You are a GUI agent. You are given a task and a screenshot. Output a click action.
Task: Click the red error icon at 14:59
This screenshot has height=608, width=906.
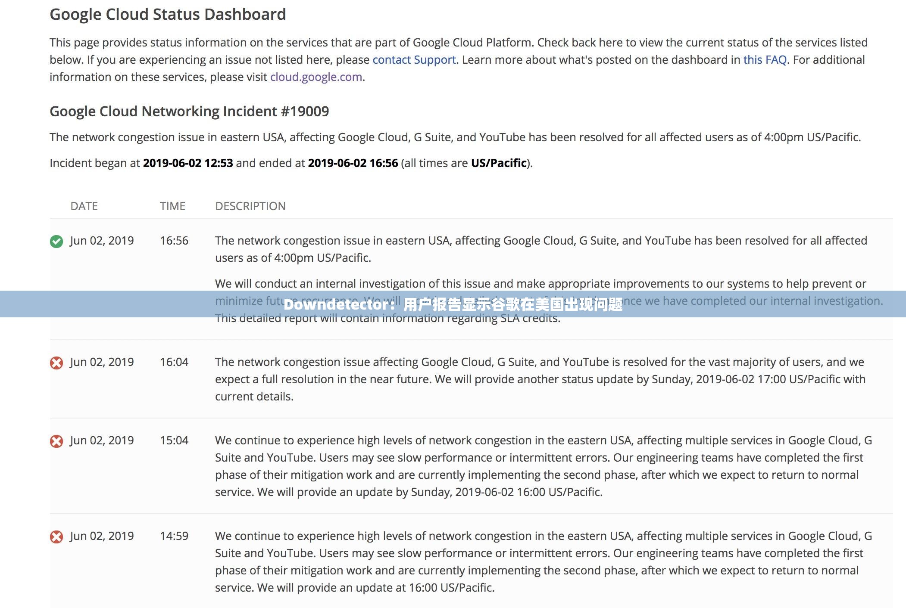(56, 537)
